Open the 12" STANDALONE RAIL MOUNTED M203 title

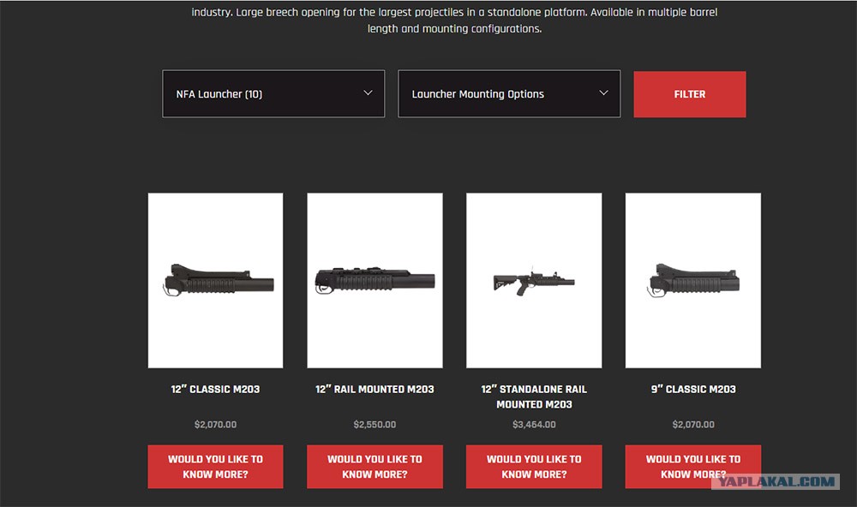point(534,397)
